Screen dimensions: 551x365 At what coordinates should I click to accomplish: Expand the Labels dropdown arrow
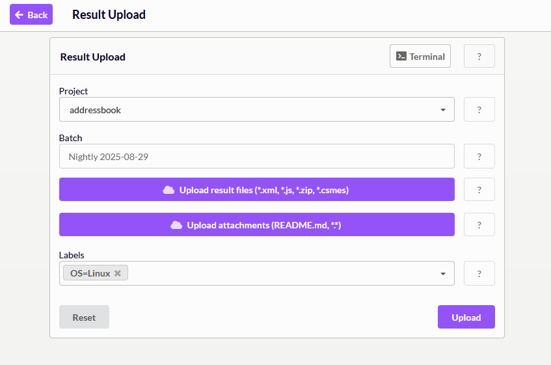pyautogui.click(x=443, y=274)
